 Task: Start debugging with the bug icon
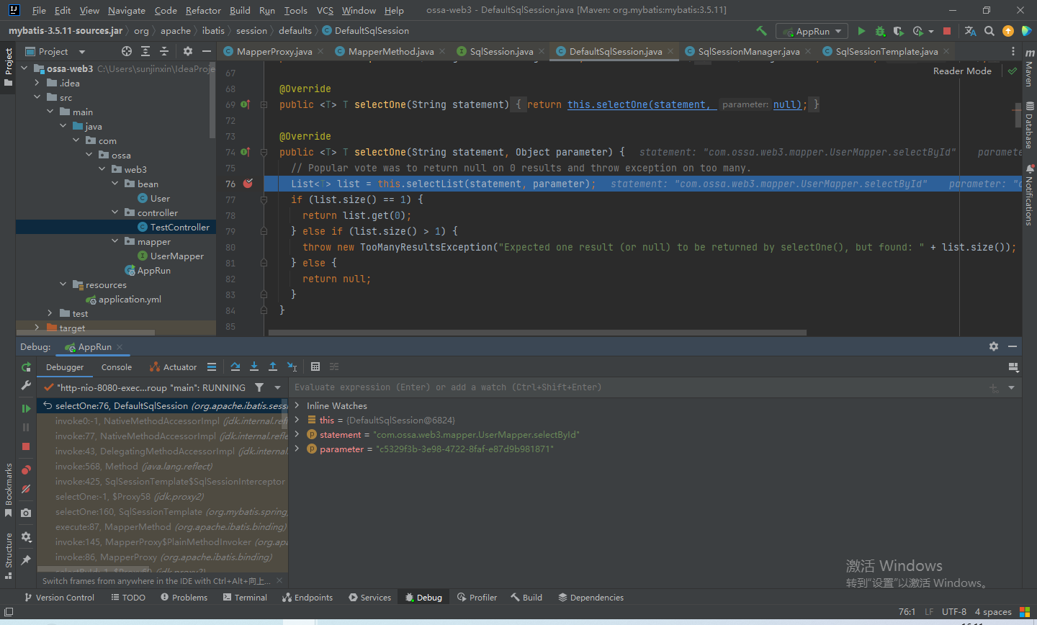click(x=880, y=31)
